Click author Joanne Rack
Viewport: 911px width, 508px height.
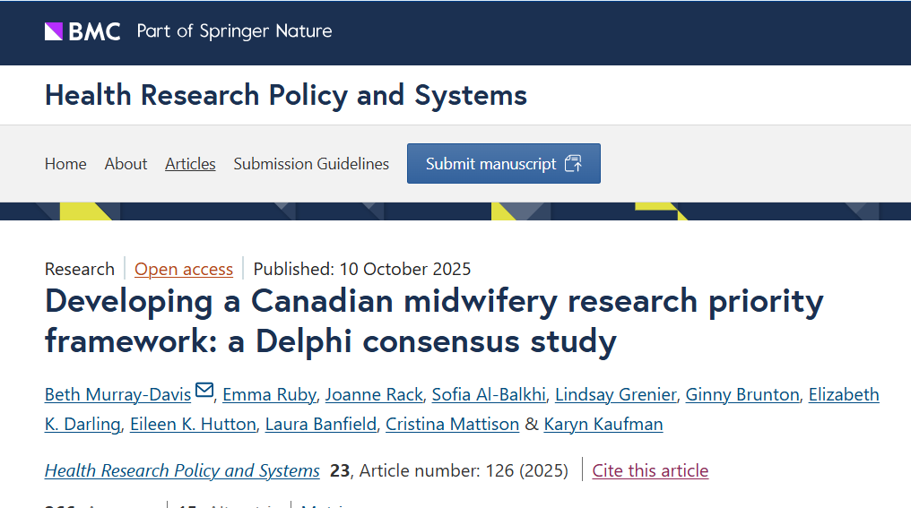pyautogui.click(x=372, y=395)
